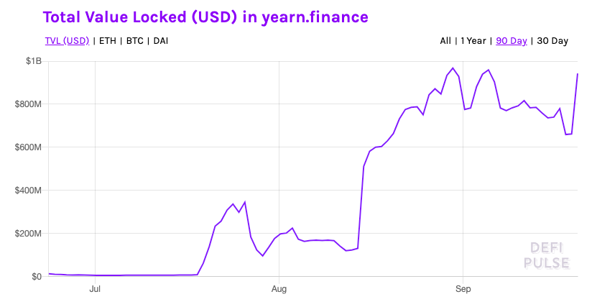The image size is (597, 307).
Task: Switch chart to DAI denomination
Action: 162,41
